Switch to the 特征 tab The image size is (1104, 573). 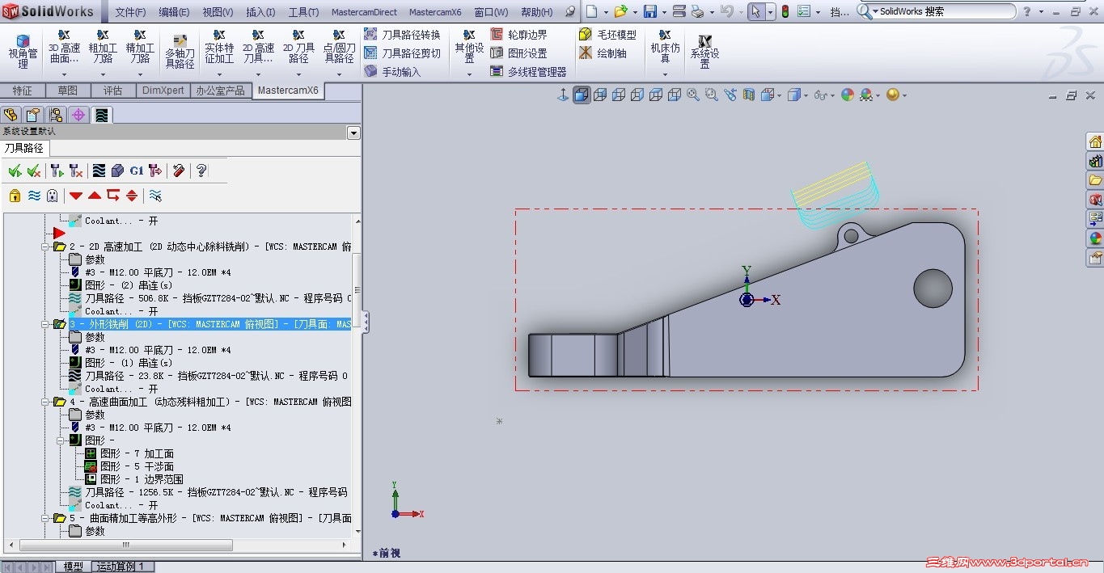tap(23, 91)
